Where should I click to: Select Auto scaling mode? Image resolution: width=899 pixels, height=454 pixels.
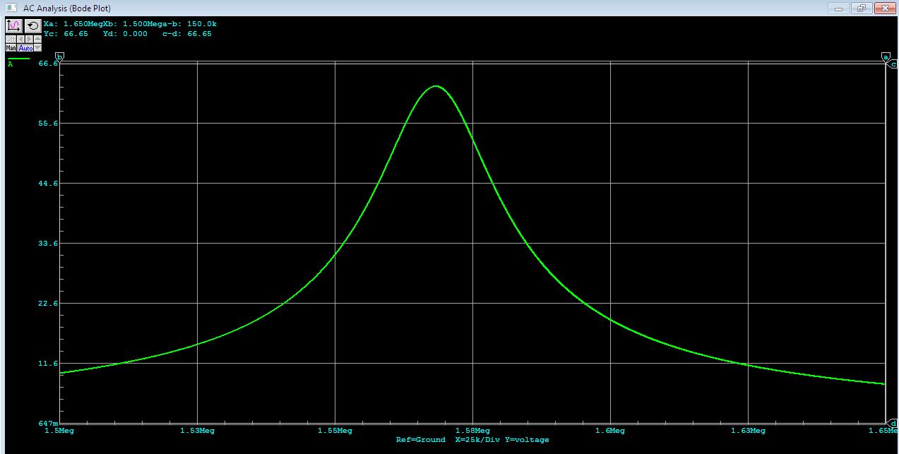(x=25, y=48)
